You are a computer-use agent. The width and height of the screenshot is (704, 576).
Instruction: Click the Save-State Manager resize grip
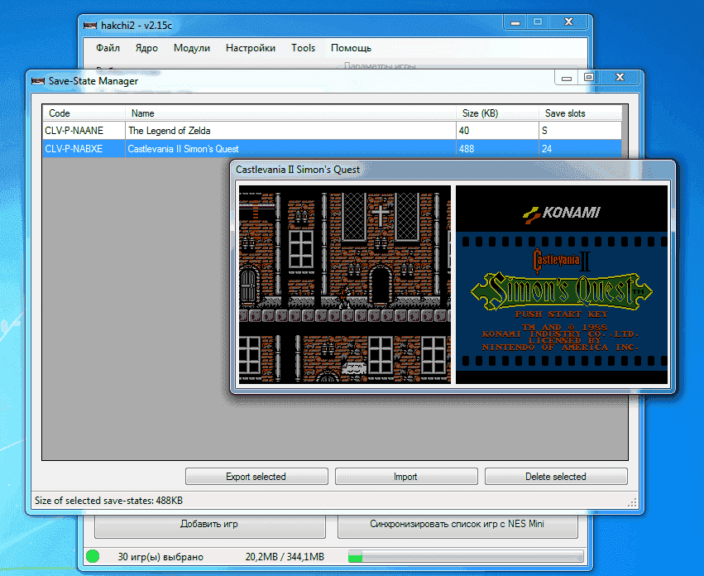pyautogui.click(x=632, y=503)
